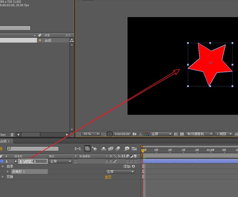Toggle collapse transformations switch for layer 1
The height and width of the screenshot is (197, 238).
(111, 161)
